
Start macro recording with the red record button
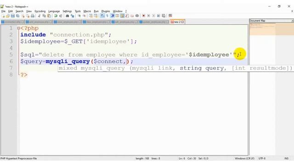pos(144,16)
